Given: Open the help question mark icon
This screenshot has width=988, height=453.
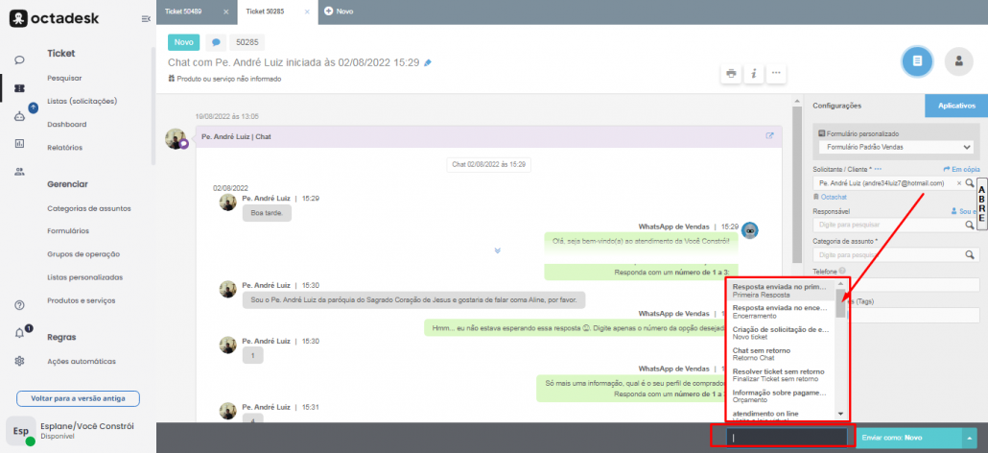Looking at the screenshot, I should tap(19, 305).
